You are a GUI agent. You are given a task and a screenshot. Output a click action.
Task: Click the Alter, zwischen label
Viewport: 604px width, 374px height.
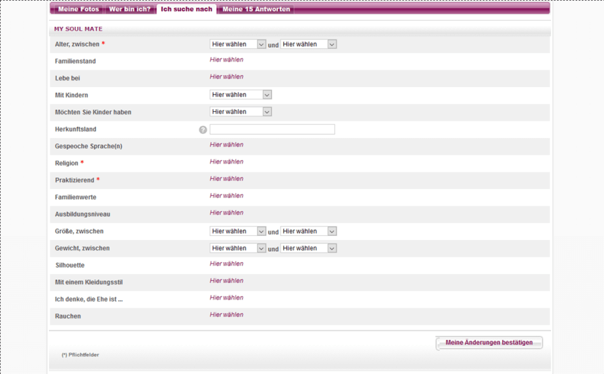pyautogui.click(x=77, y=44)
